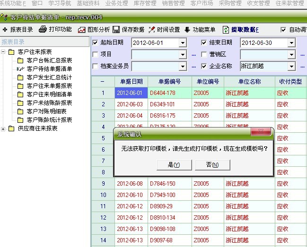
Task: Toggle the 企业名称 checkbox
Action: (204, 66)
